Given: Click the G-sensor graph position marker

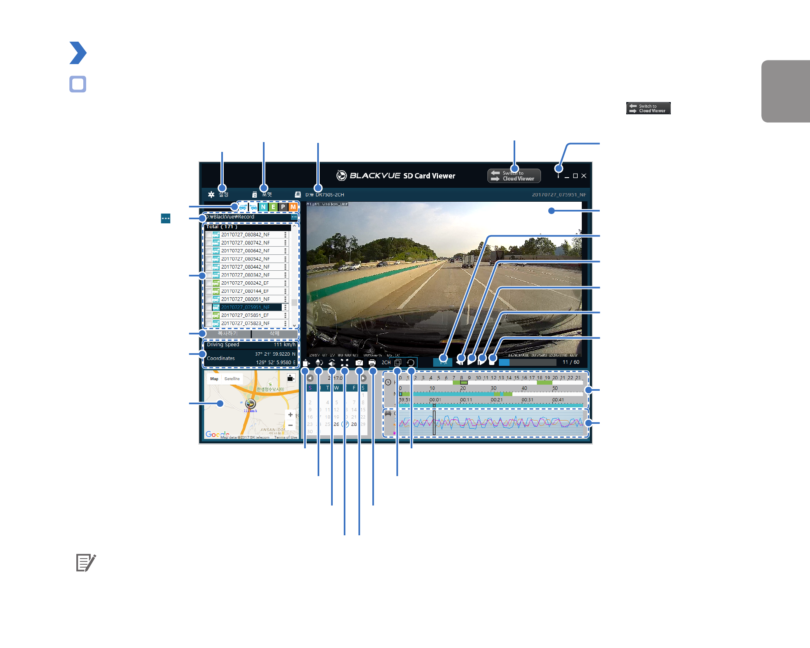Looking at the screenshot, I should pos(434,423).
